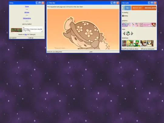Viewport: 164px width, 123px height.
Task: Click 'yeet' in the center status bar
Action: [91, 52]
